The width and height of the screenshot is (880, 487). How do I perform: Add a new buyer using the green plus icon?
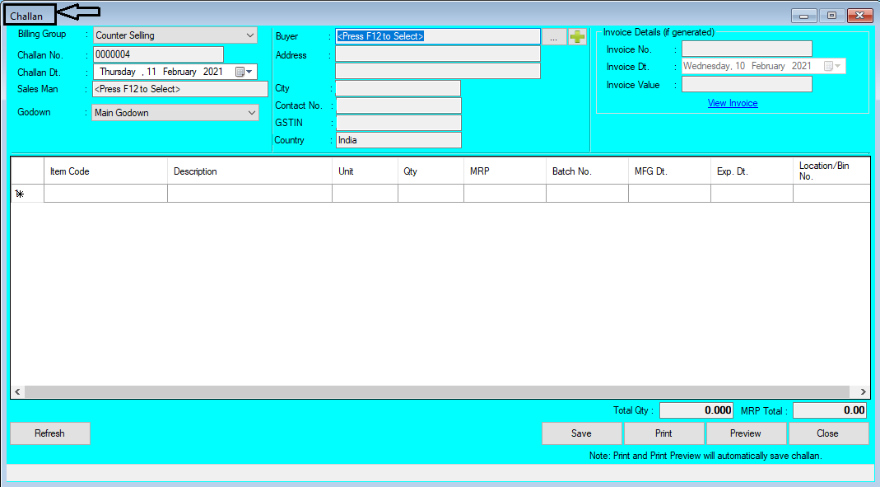[577, 35]
